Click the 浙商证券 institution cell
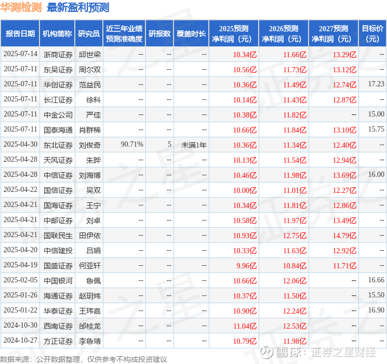The image size is (387, 364). pos(58,55)
